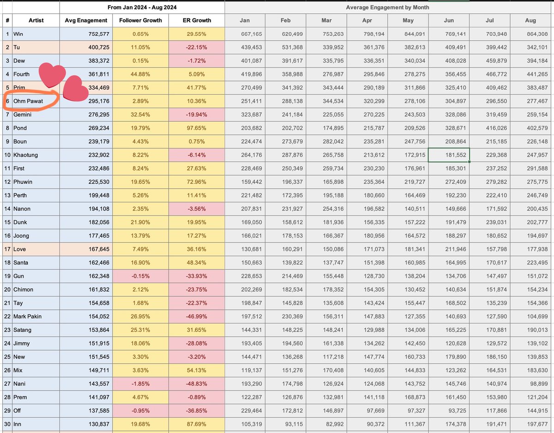Select Dunk's Jul value 239,031
This screenshot has width=554, height=433.
[490, 222]
